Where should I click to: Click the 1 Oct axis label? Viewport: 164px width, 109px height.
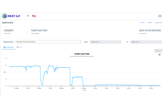point(106,88)
